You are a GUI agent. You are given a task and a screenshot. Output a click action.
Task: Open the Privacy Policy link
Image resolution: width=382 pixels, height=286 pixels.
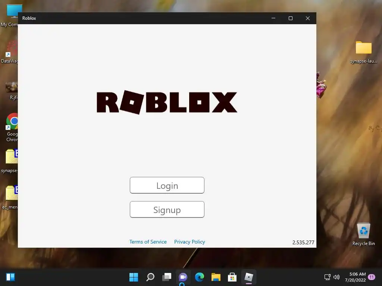point(190,242)
